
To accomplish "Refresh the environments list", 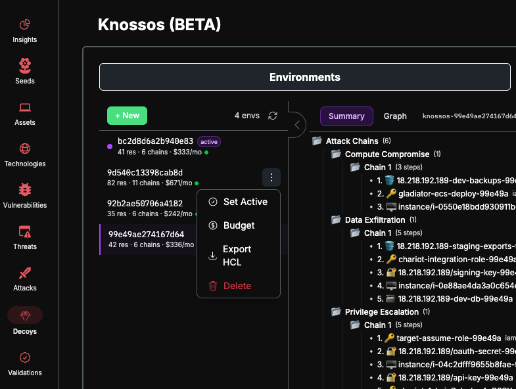I will point(273,116).
